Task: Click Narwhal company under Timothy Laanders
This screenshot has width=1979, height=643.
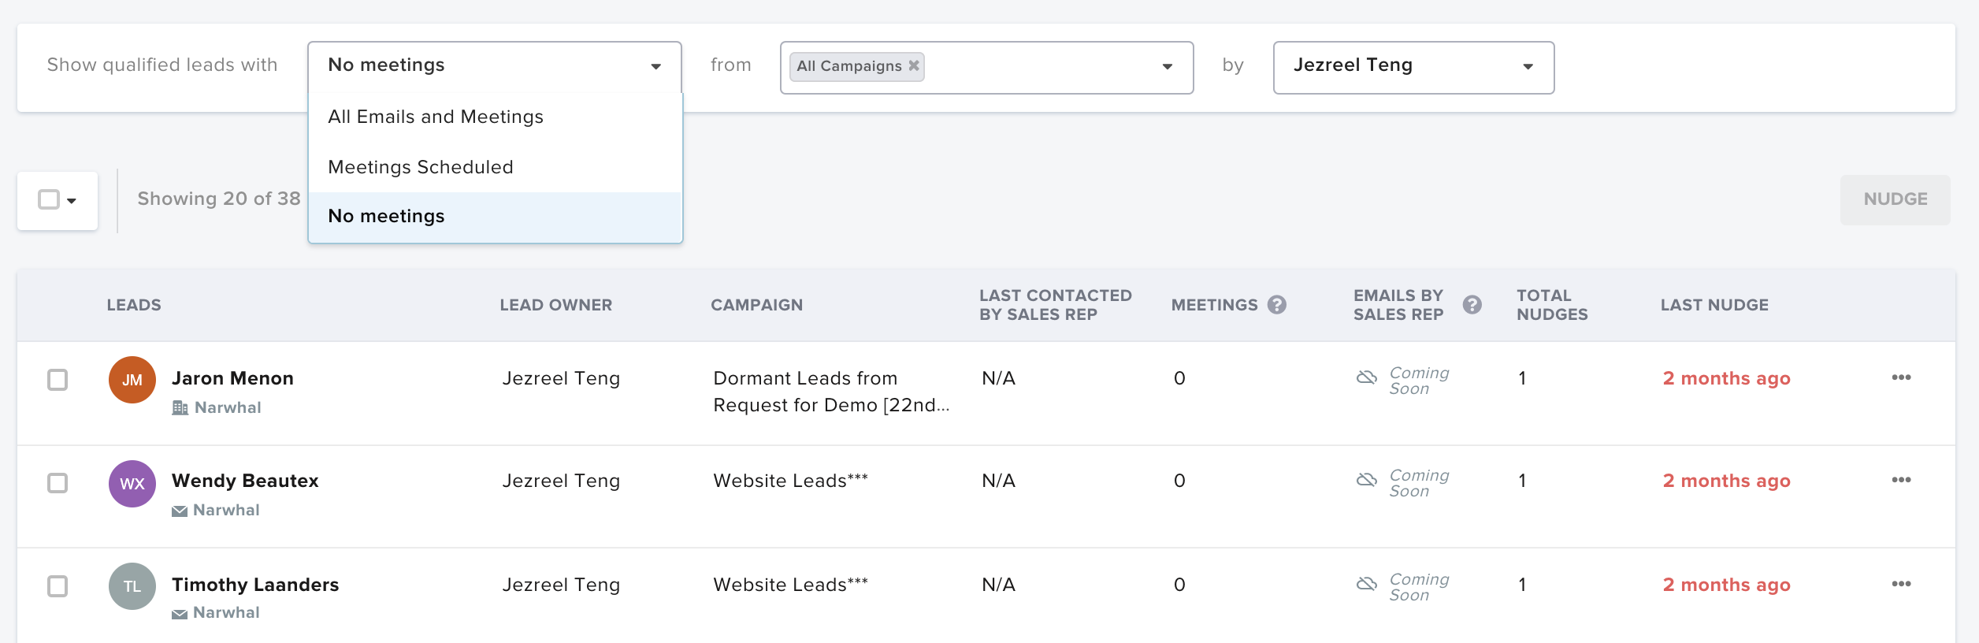Action: click(x=226, y=612)
